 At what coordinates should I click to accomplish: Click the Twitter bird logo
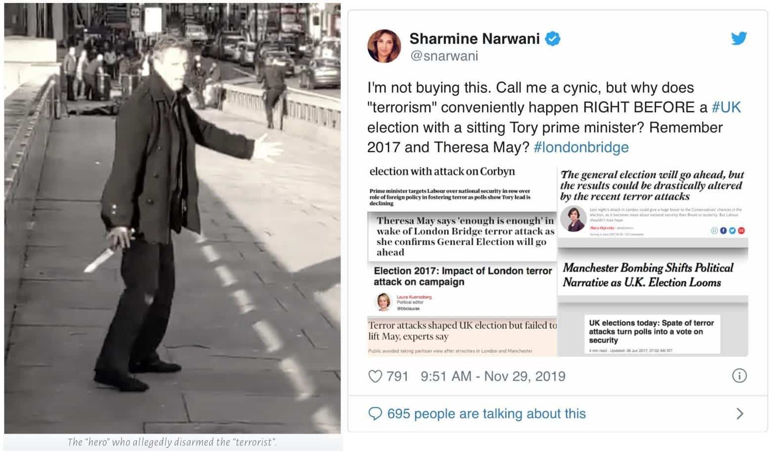click(738, 38)
